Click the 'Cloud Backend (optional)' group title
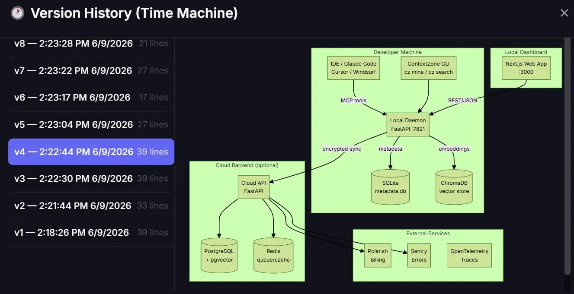Viewport: 574px width, 294px height. coord(247,165)
